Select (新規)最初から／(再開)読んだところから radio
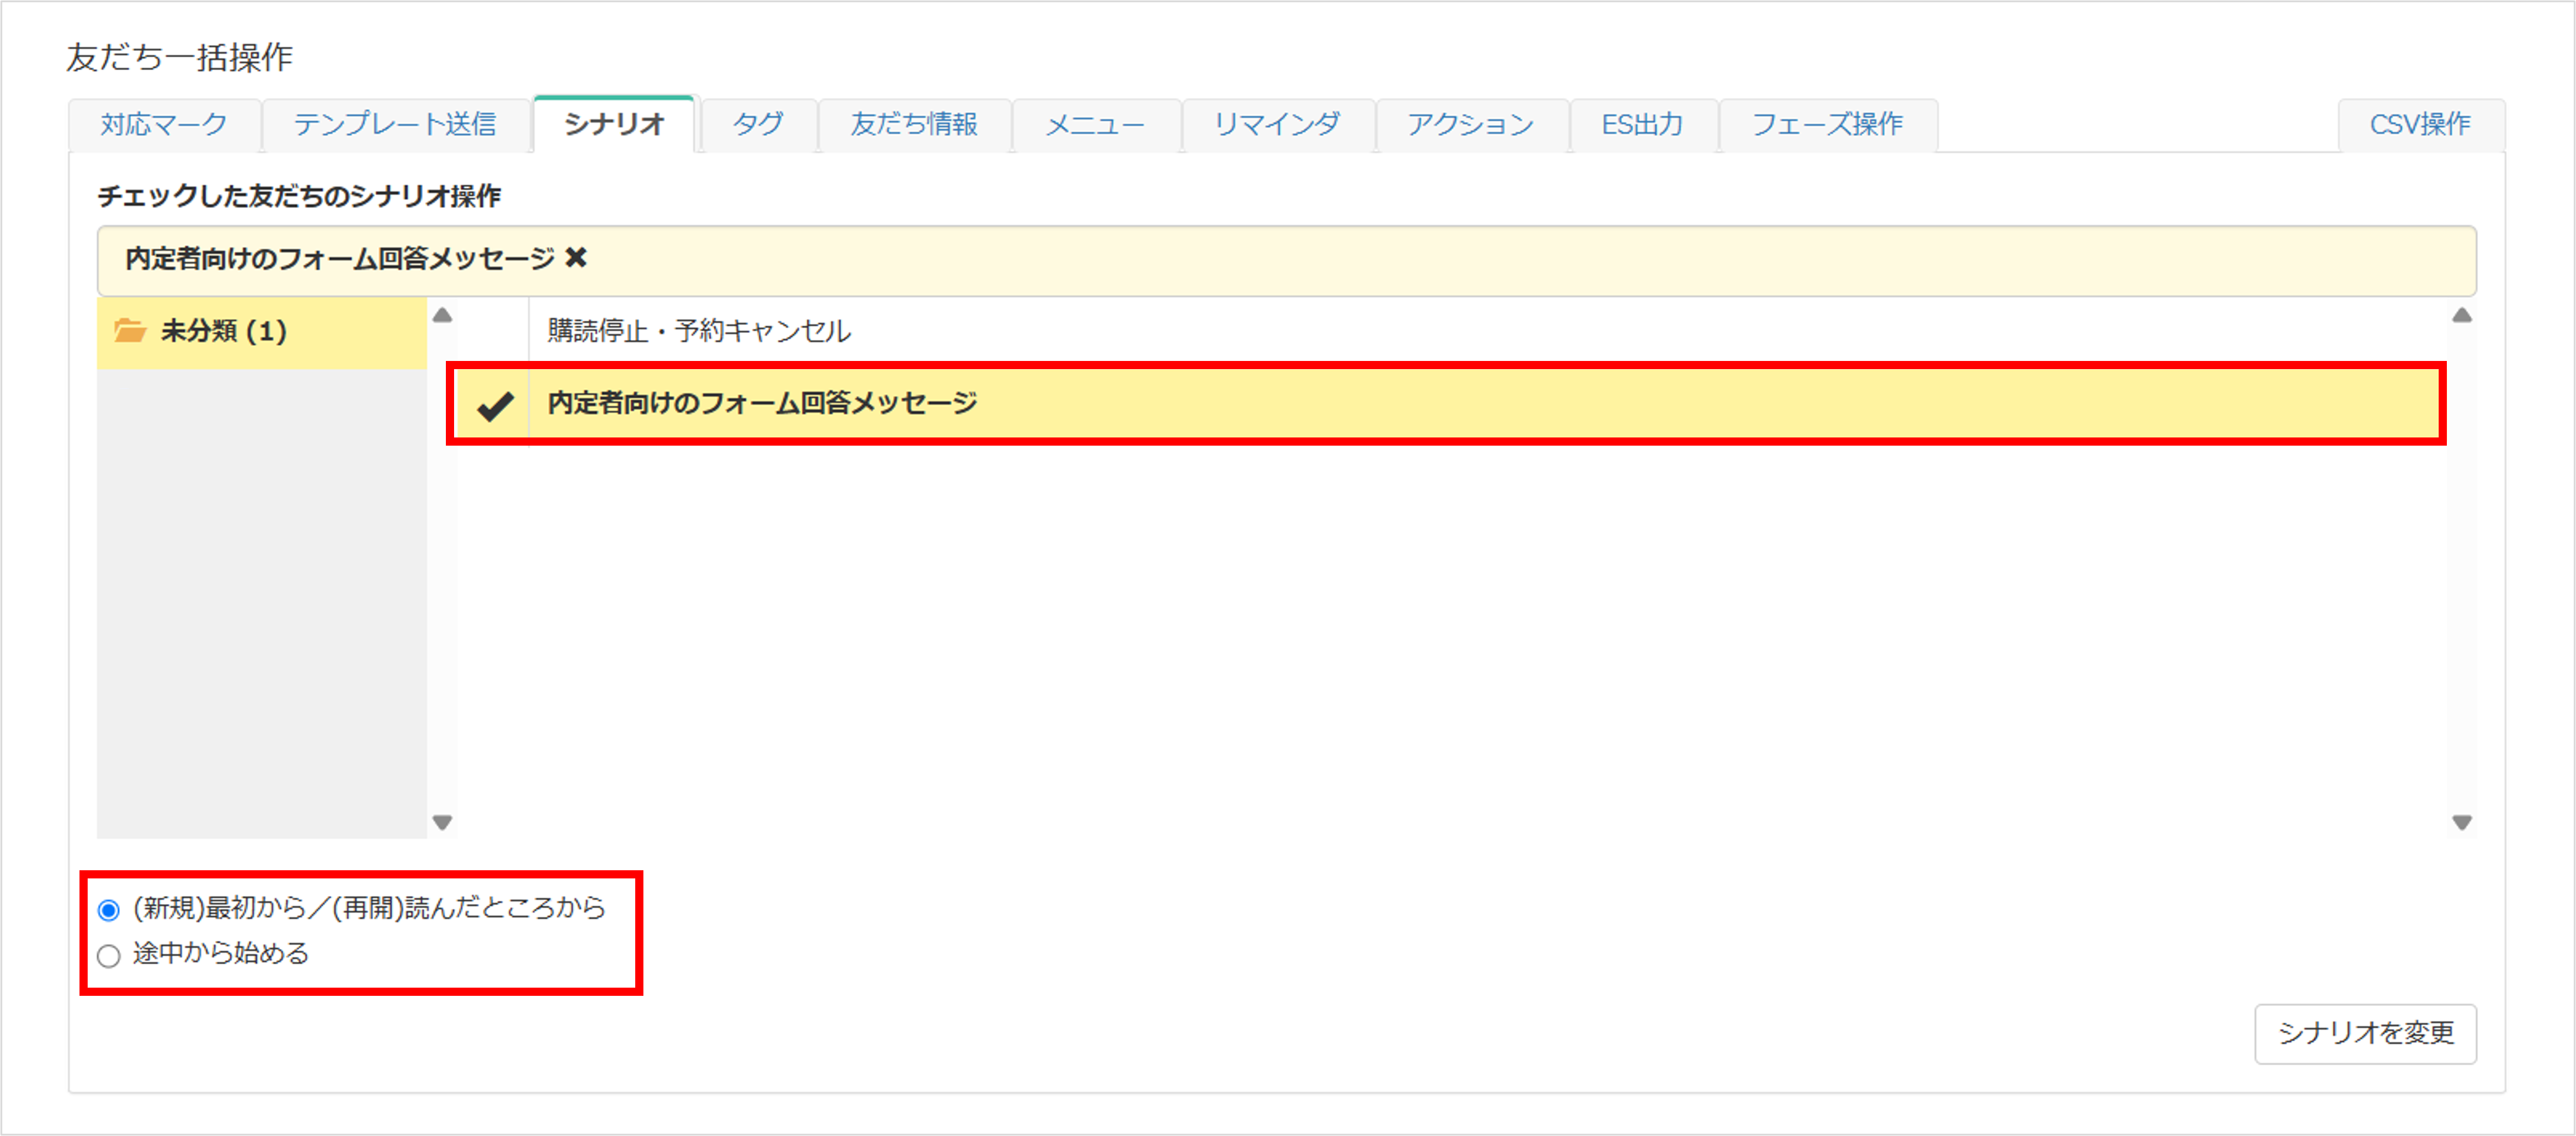Image resolution: width=2576 pixels, height=1136 pixels. point(109,910)
